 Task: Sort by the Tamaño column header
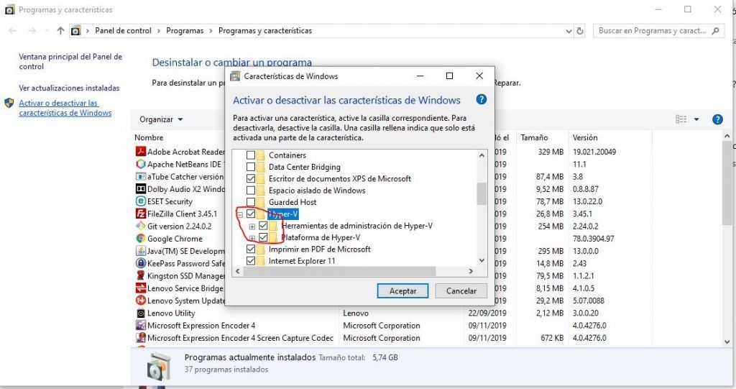[x=534, y=137]
